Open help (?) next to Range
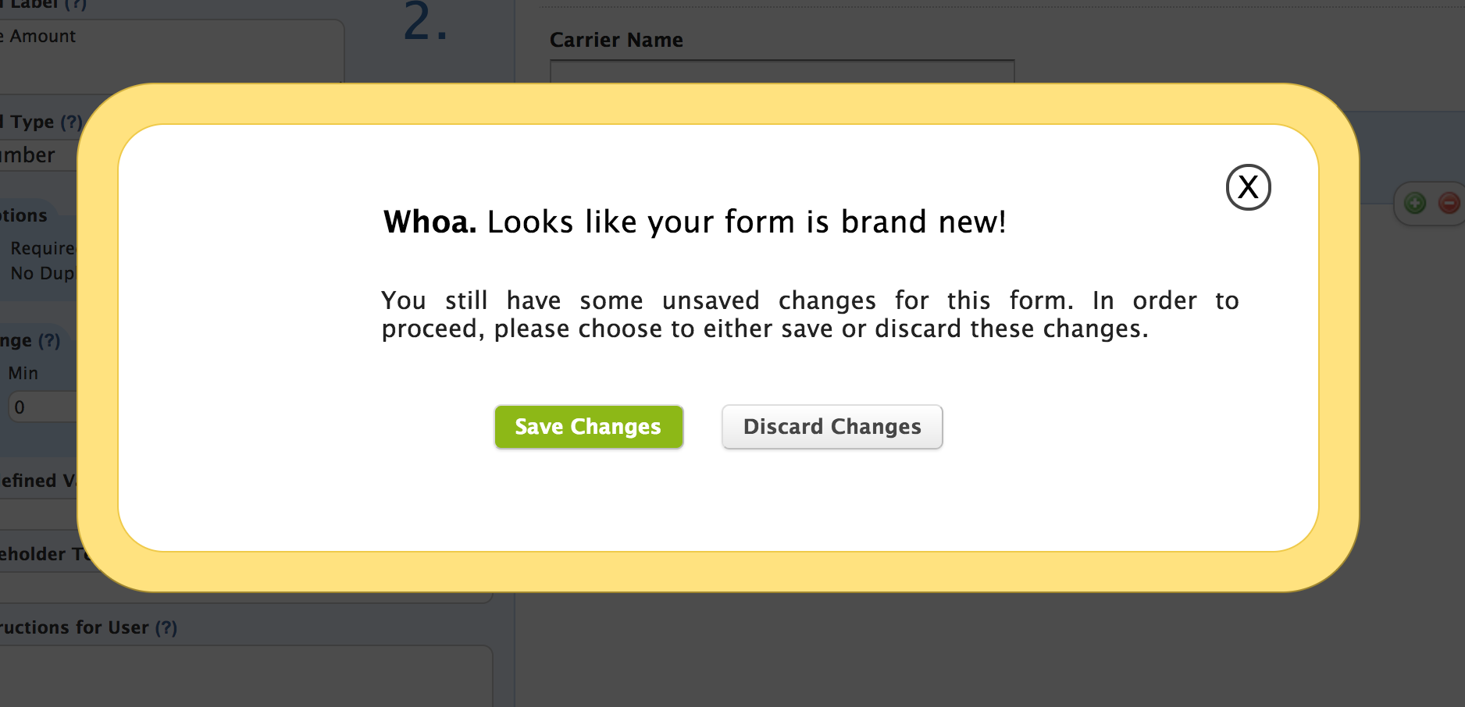This screenshot has width=1465, height=707. point(49,340)
